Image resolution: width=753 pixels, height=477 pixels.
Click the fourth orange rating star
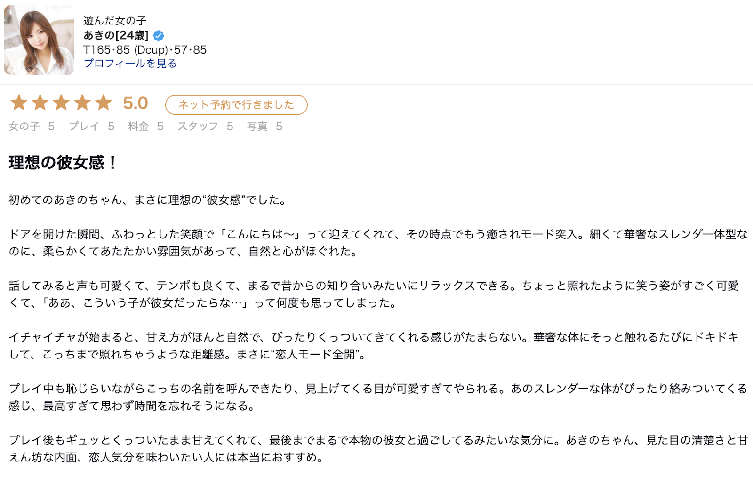[x=82, y=103]
